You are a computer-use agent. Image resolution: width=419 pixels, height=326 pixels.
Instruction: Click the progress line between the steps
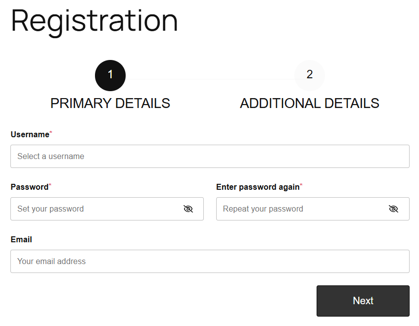click(210, 78)
